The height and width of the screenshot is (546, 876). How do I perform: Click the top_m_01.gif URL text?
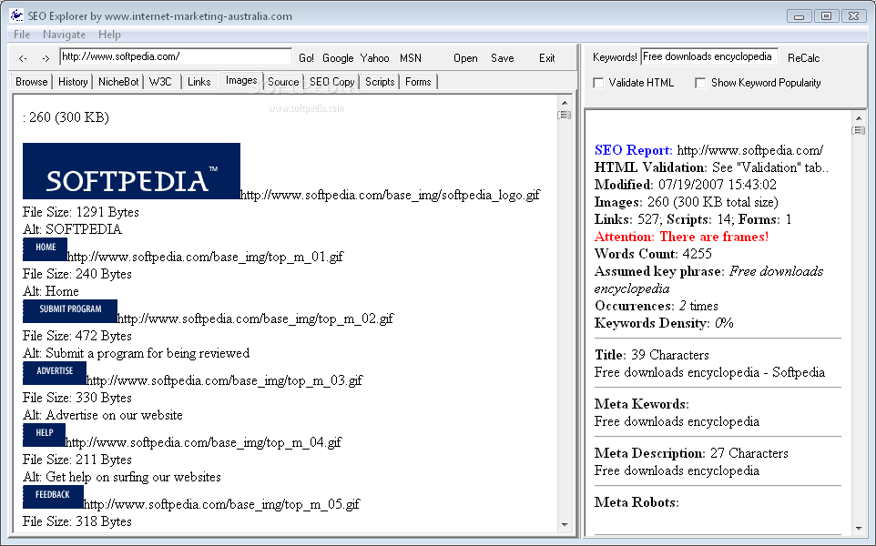[205, 257]
